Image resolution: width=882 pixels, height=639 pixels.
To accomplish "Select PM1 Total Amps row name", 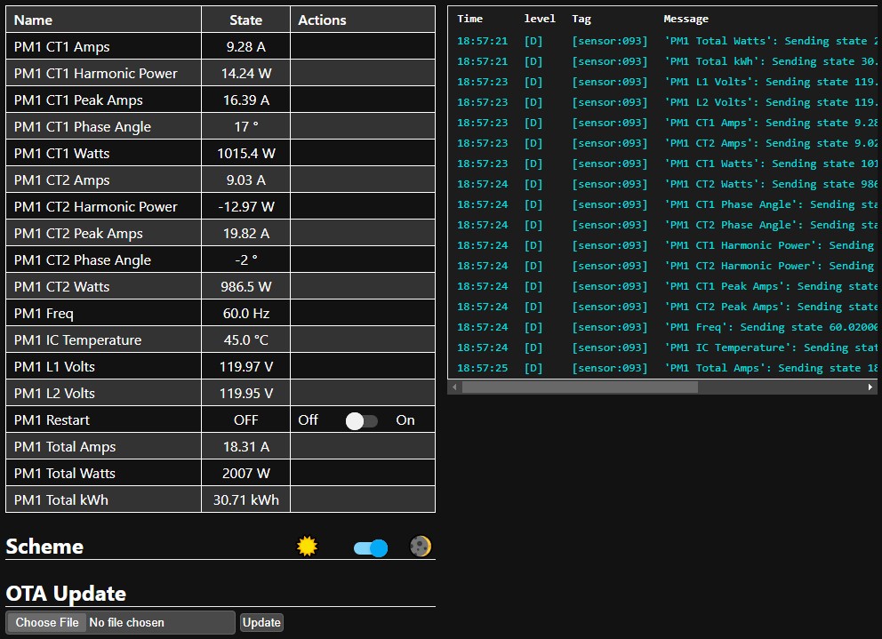I will (65, 447).
